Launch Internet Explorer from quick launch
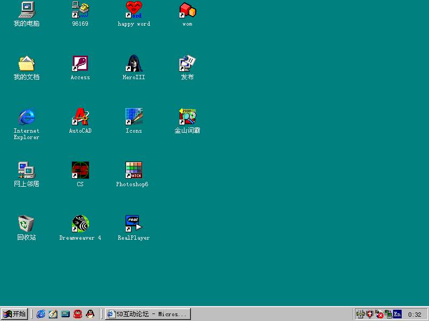 point(41,314)
